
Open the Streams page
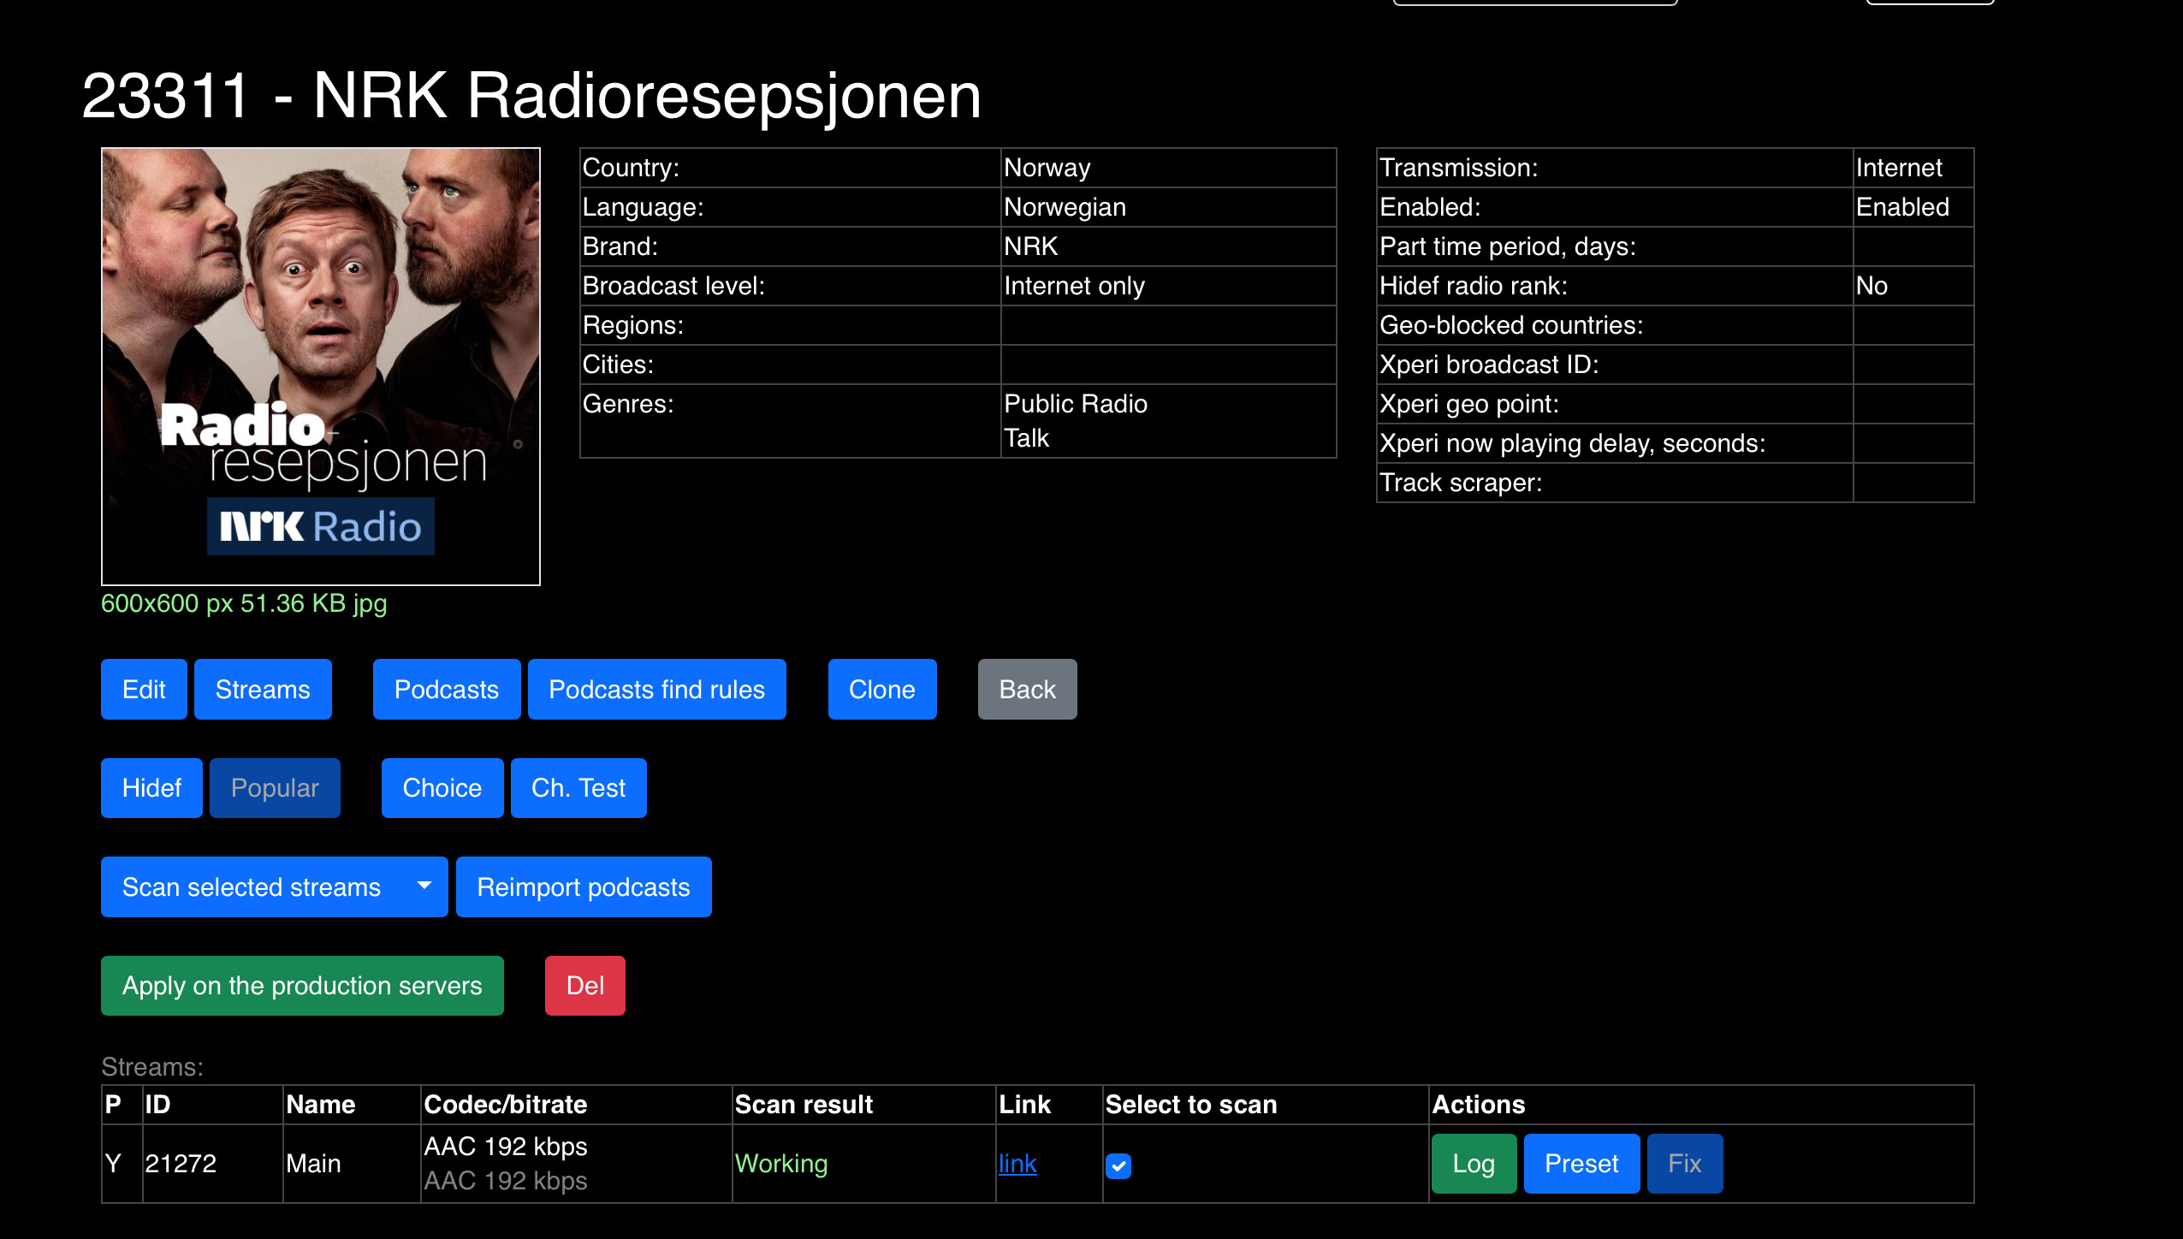262,690
